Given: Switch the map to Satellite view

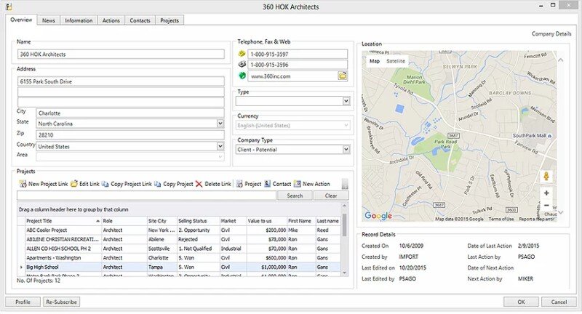Looking at the screenshot, I should point(396,62).
